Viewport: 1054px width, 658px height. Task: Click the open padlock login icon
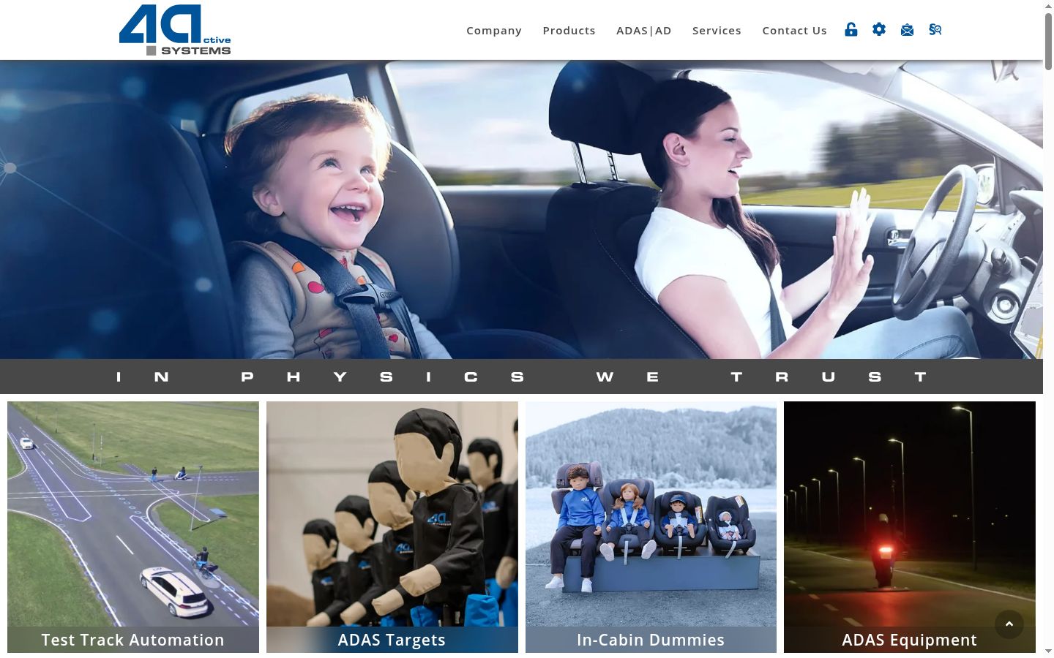[x=851, y=29]
